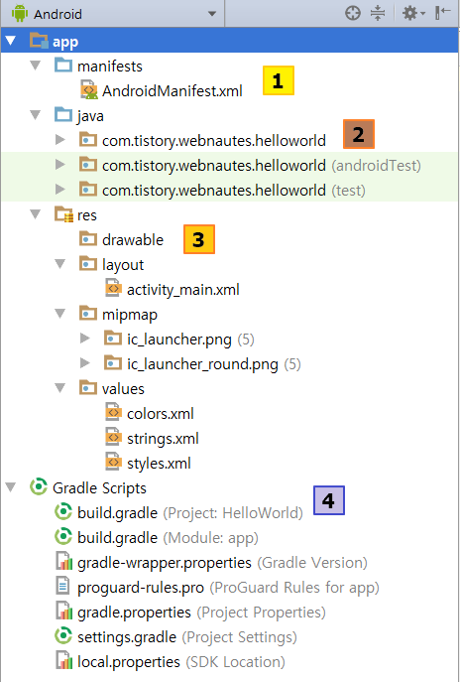Click the java folder icon
The image size is (460, 682).
click(63, 115)
